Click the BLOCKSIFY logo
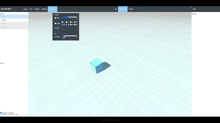This screenshot has height=123, width=220. (6, 9)
